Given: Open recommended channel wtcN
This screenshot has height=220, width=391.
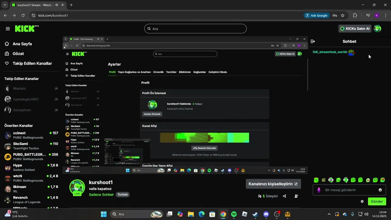Looking at the screenshot, I should pyautogui.click(x=31, y=178).
